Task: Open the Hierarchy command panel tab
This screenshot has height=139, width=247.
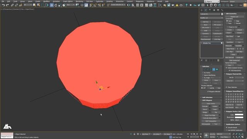Action: [x=210, y=10]
